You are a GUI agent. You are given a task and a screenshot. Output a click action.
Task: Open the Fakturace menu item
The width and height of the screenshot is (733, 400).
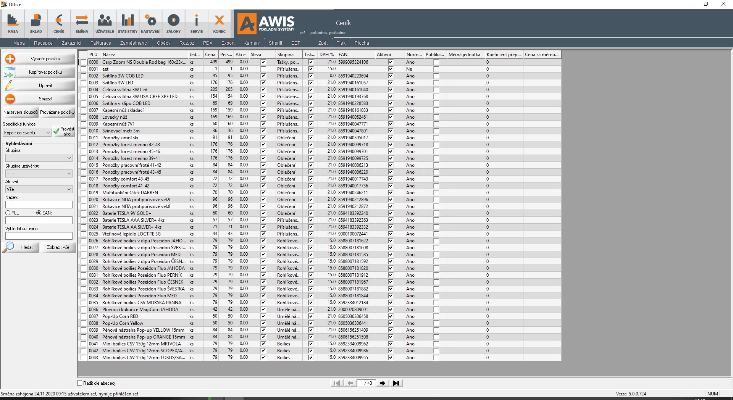point(100,43)
